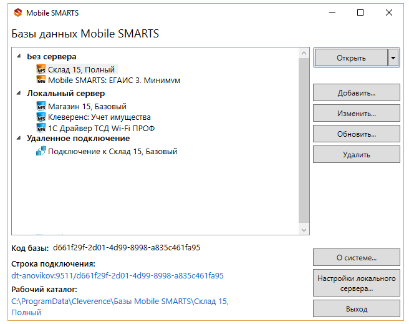Collapse the Удаленное подключение group
The width and height of the screenshot is (409, 324).
click(x=19, y=138)
